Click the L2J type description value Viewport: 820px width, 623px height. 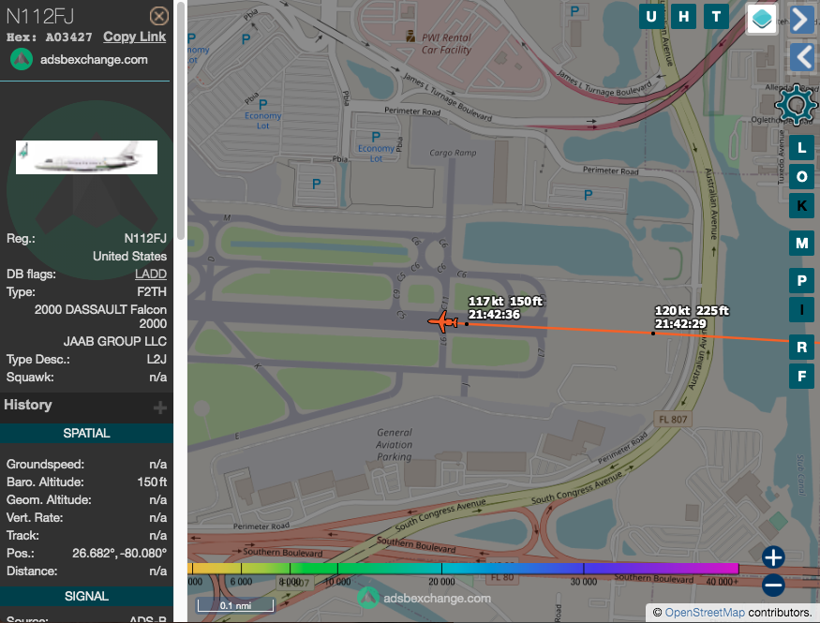tap(157, 359)
